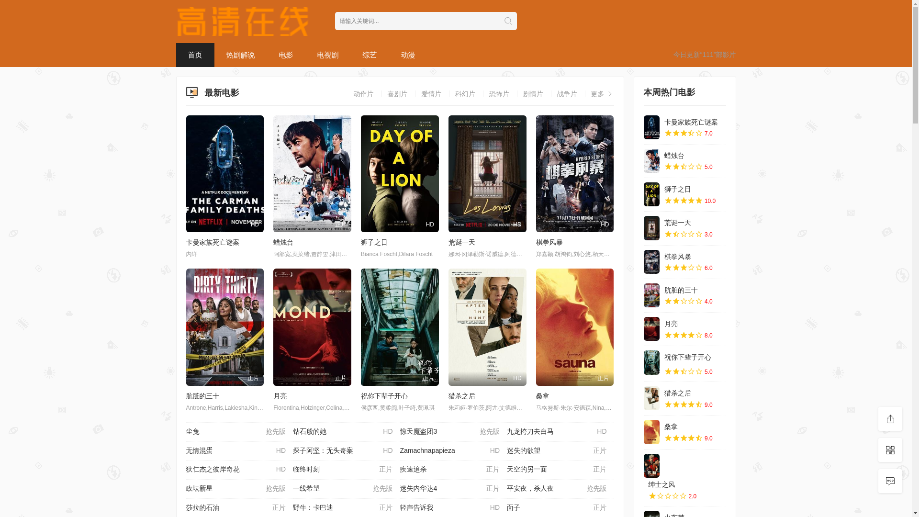Open the 棋拳风暴 movie poster
The width and height of the screenshot is (919, 517).
(575, 174)
